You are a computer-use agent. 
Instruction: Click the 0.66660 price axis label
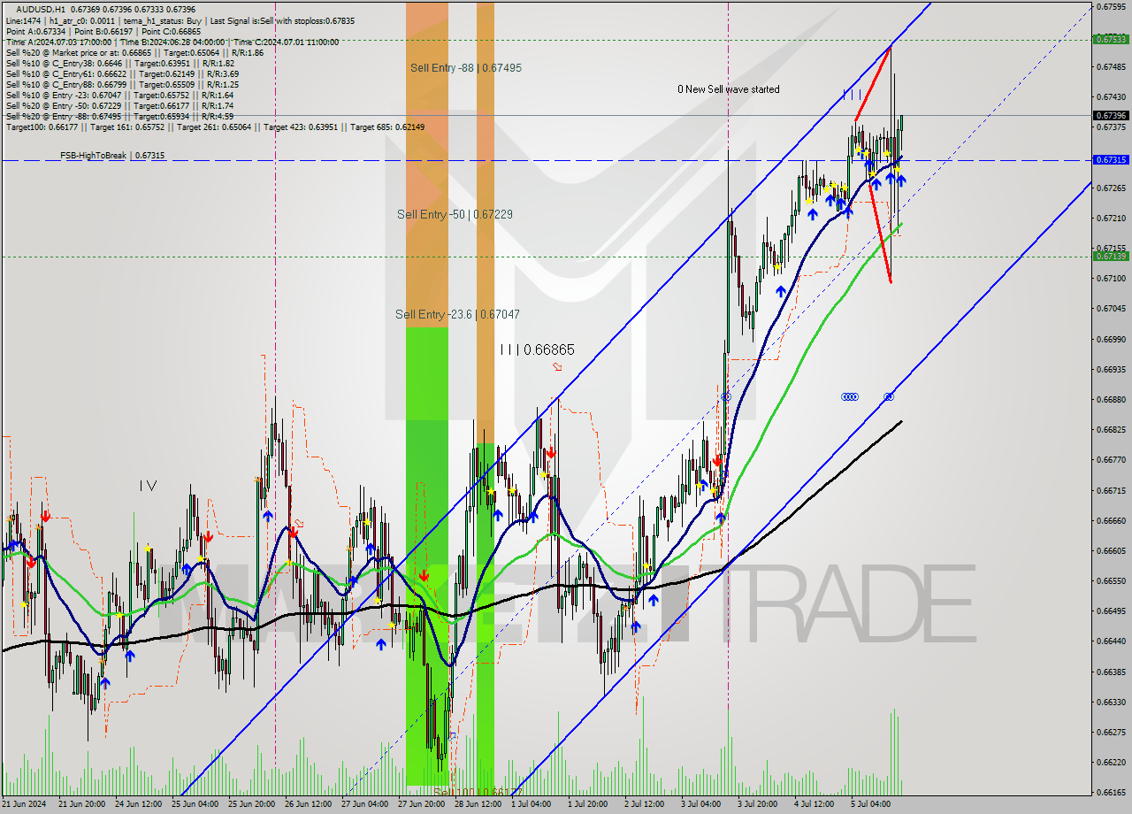(1111, 520)
